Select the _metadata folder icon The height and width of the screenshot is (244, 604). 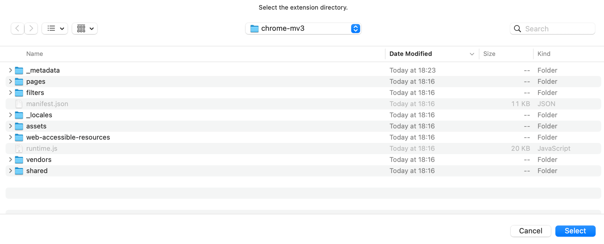19,71
